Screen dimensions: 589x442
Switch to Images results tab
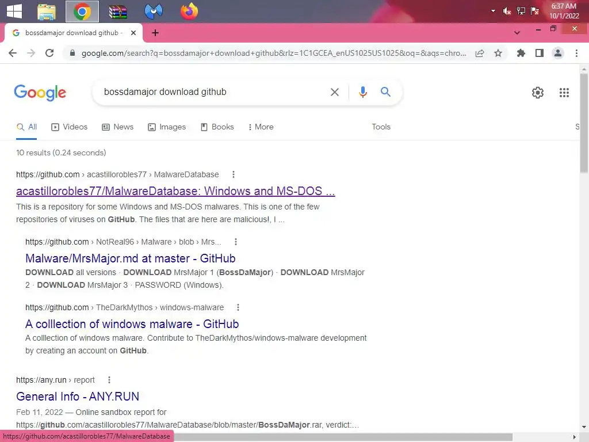tap(167, 127)
